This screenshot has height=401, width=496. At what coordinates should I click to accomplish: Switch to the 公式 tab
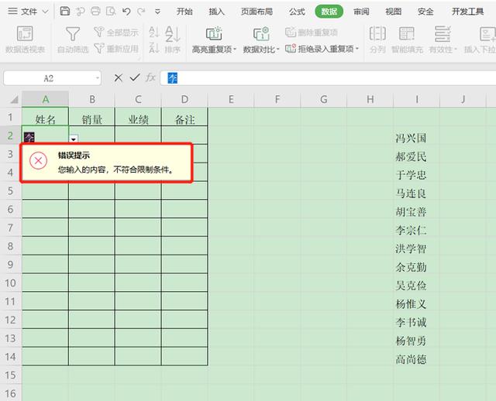(x=297, y=12)
